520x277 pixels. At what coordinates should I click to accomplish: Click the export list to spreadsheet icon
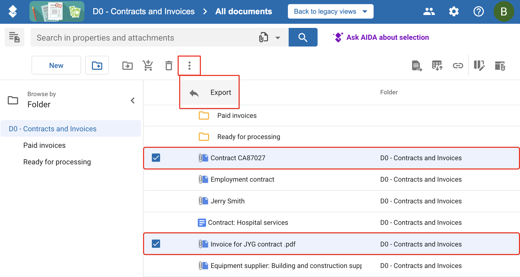point(417,66)
